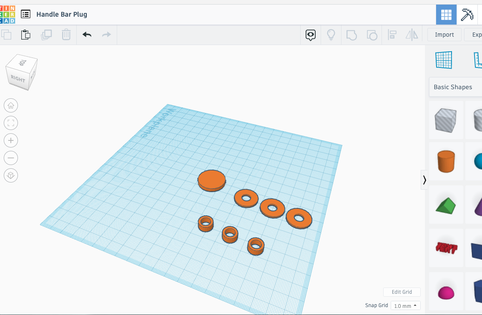
Task: Click the Copy toolbar icon
Action: tap(6, 35)
